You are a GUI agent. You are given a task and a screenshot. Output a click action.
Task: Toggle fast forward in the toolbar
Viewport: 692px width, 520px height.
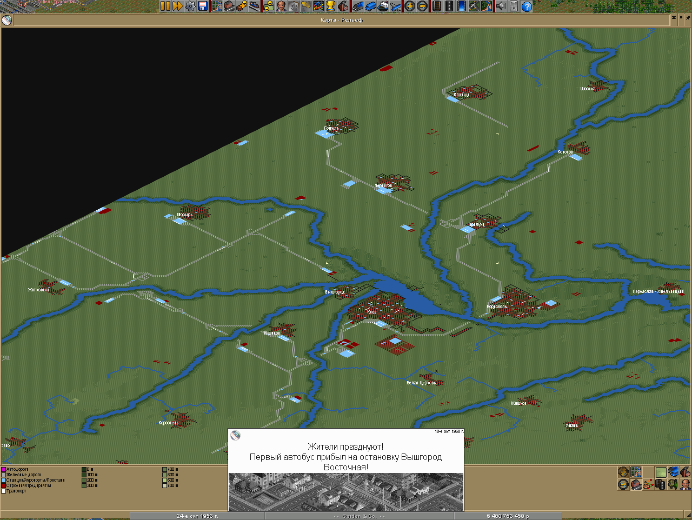tap(177, 6)
